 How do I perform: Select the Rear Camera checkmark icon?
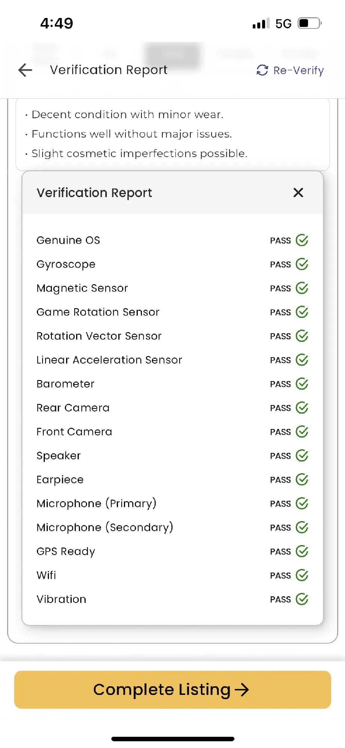(302, 408)
